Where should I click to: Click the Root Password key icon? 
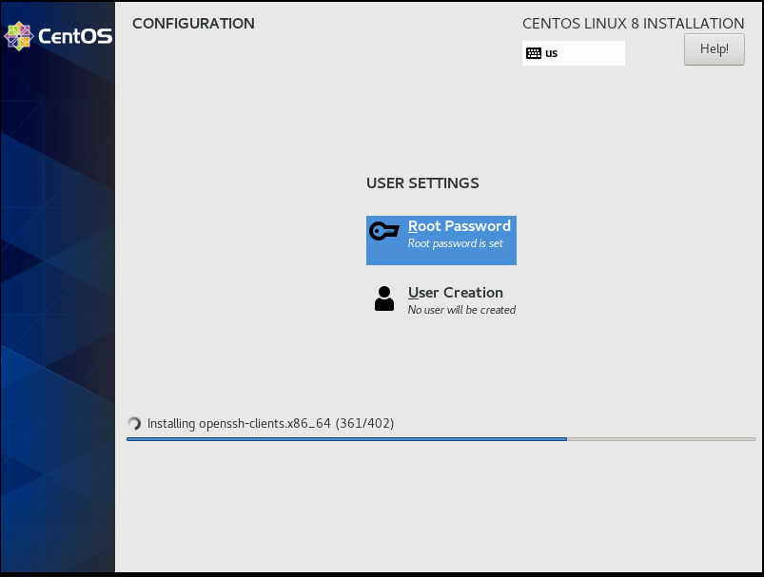384,231
